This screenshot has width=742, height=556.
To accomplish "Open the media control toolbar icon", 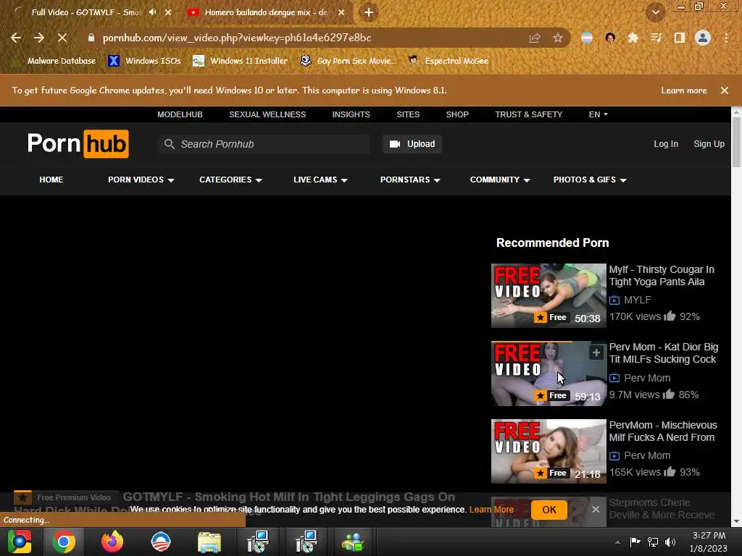I will click(x=656, y=38).
